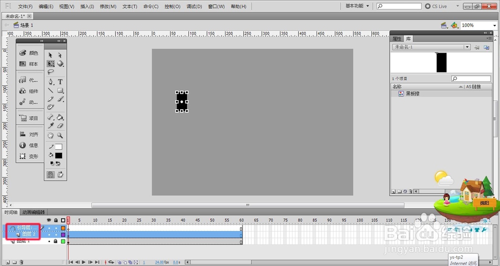Screen dimensions: 500x266
Task: Select the Brush tool
Action: pos(60,99)
